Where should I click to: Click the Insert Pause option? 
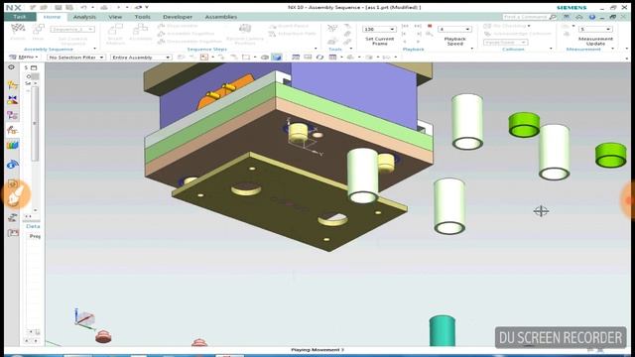pyautogui.click(x=289, y=26)
